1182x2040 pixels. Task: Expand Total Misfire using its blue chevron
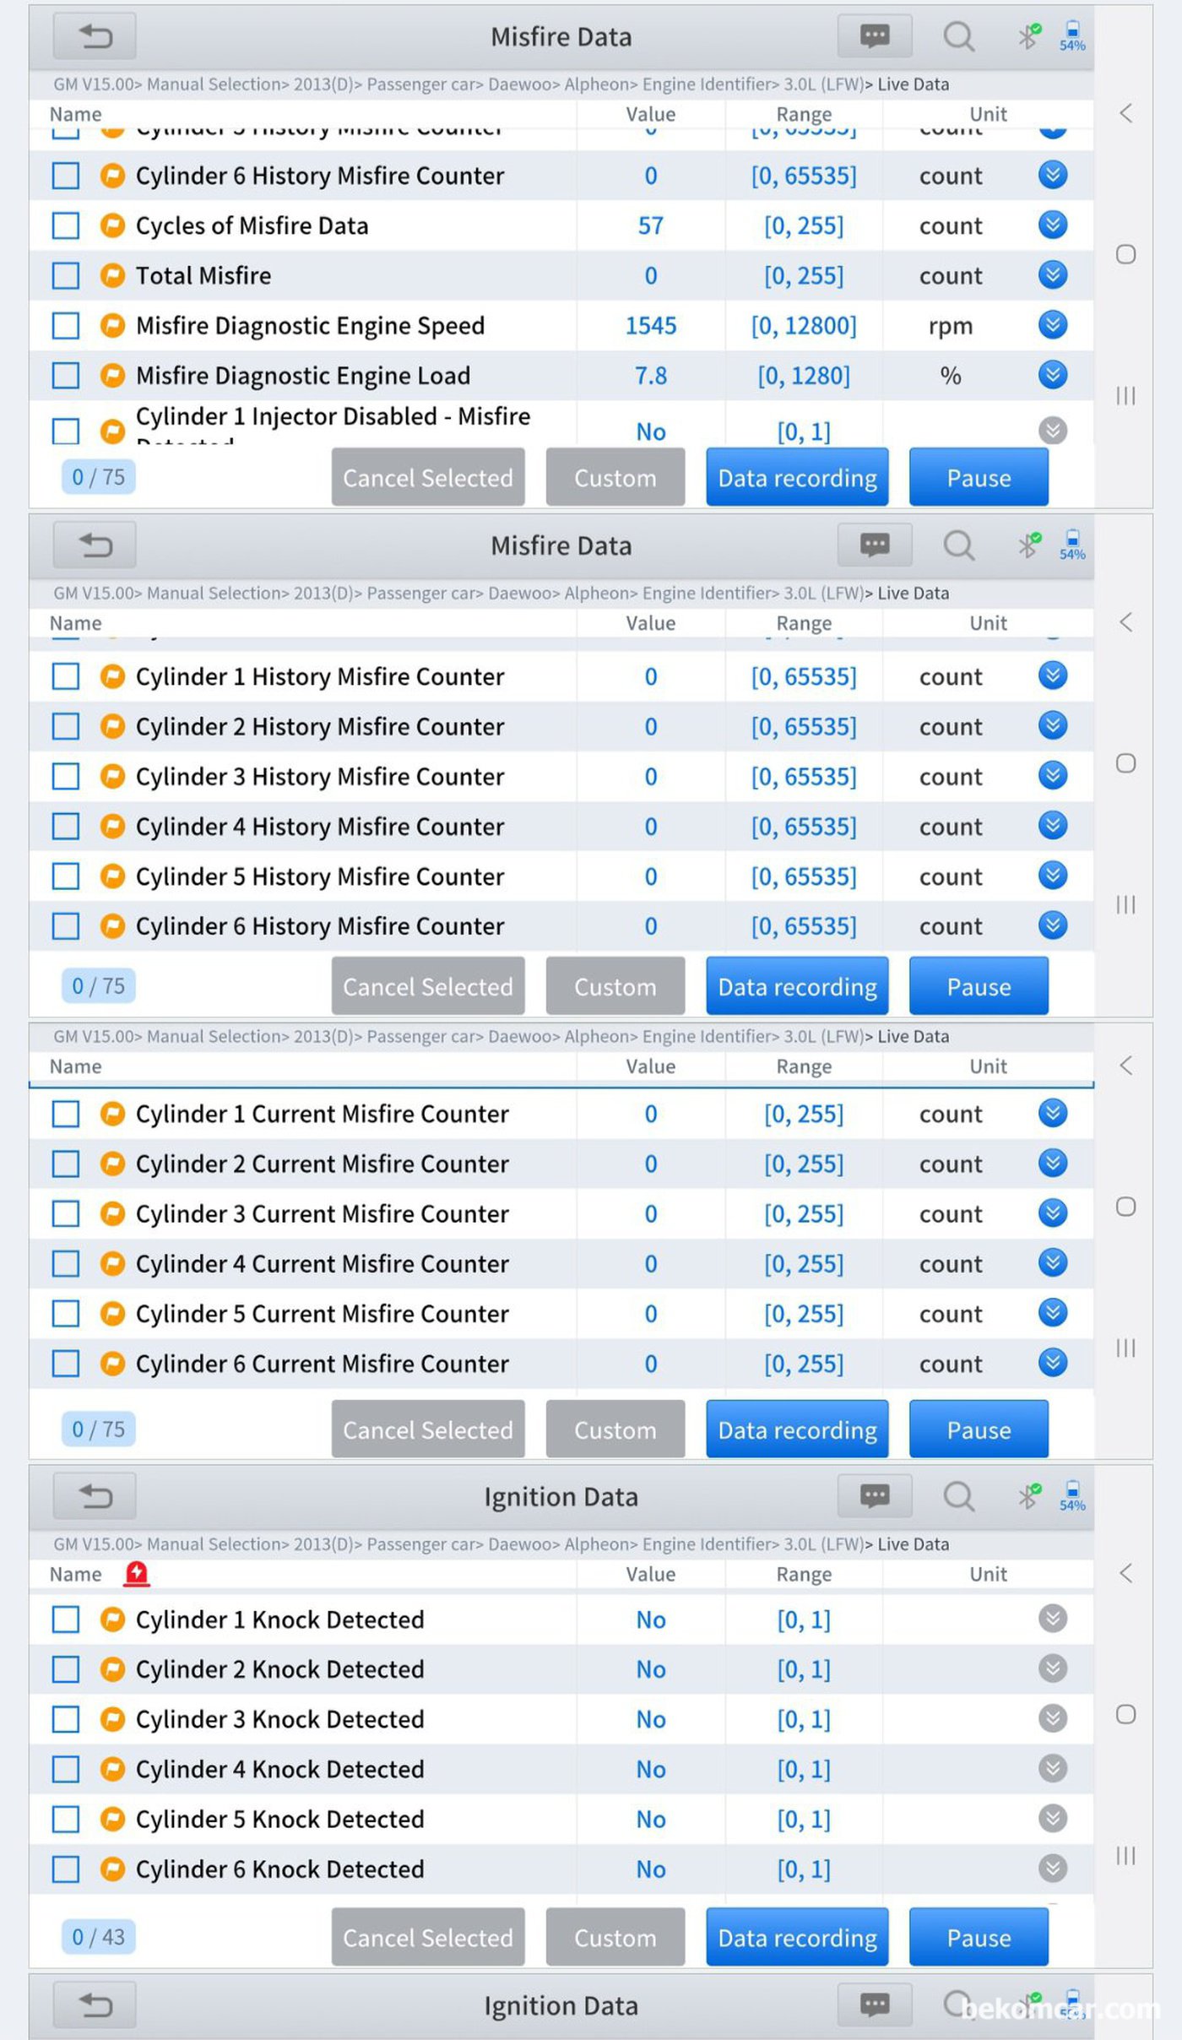tap(1052, 275)
